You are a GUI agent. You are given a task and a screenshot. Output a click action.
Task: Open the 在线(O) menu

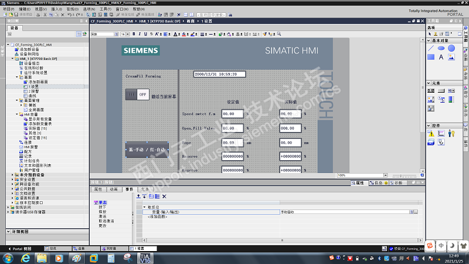(72, 9)
